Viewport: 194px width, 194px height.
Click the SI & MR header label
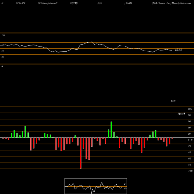coord(21,3)
